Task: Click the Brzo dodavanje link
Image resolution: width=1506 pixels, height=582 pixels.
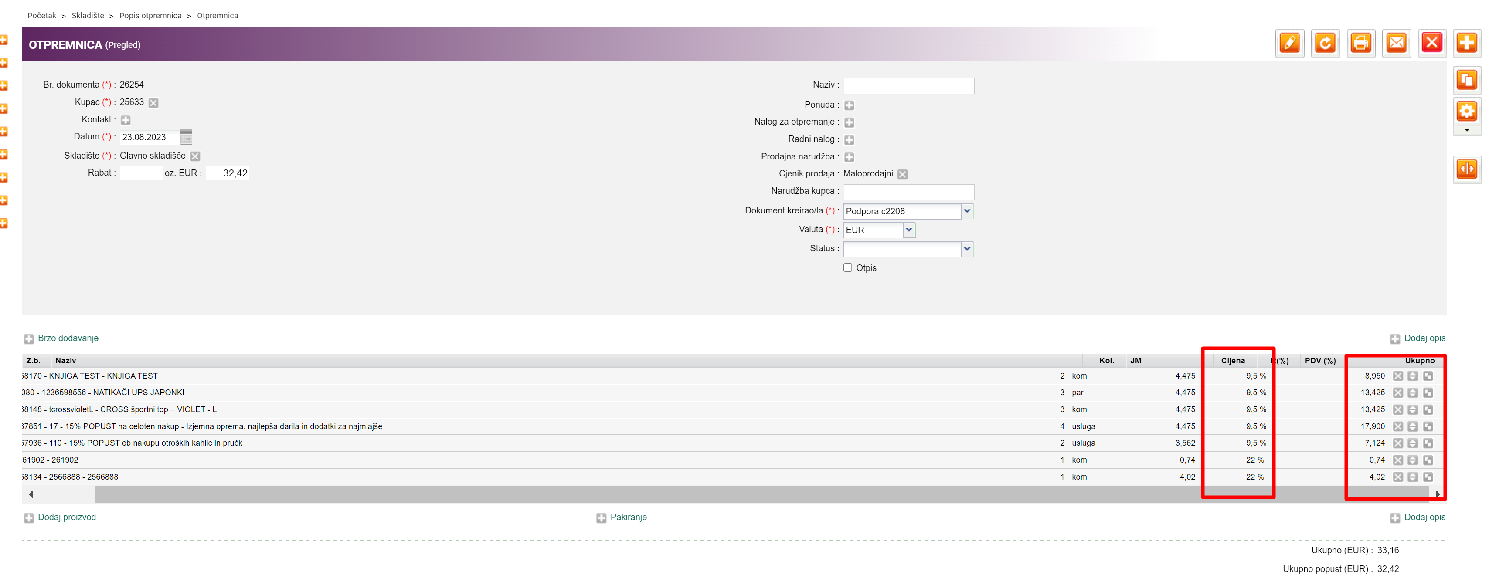Action: click(x=68, y=338)
